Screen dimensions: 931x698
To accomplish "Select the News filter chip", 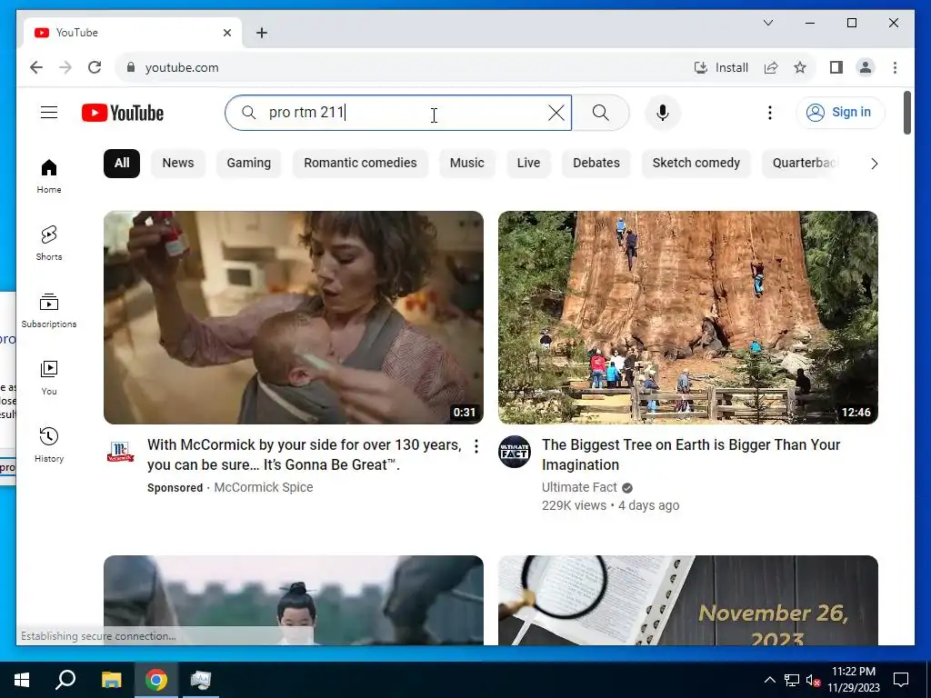I will click(178, 164).
